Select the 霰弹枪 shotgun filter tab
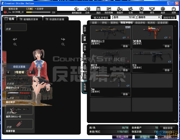This screenshot has height=140, width=180. coord(114,23)
